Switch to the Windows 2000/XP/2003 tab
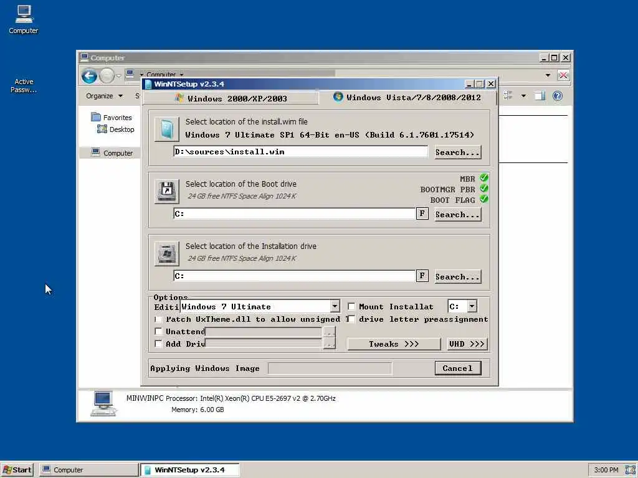638x478 pixels. pyautogui.click(x=231, y=98)
